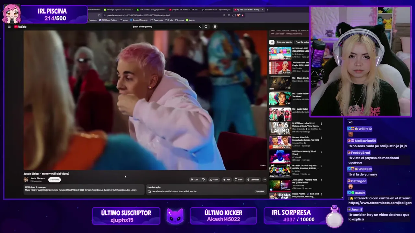This screenshot has height=233, width=415.
Task: Open the Ask AI button
Action: [x=226, y=180]
